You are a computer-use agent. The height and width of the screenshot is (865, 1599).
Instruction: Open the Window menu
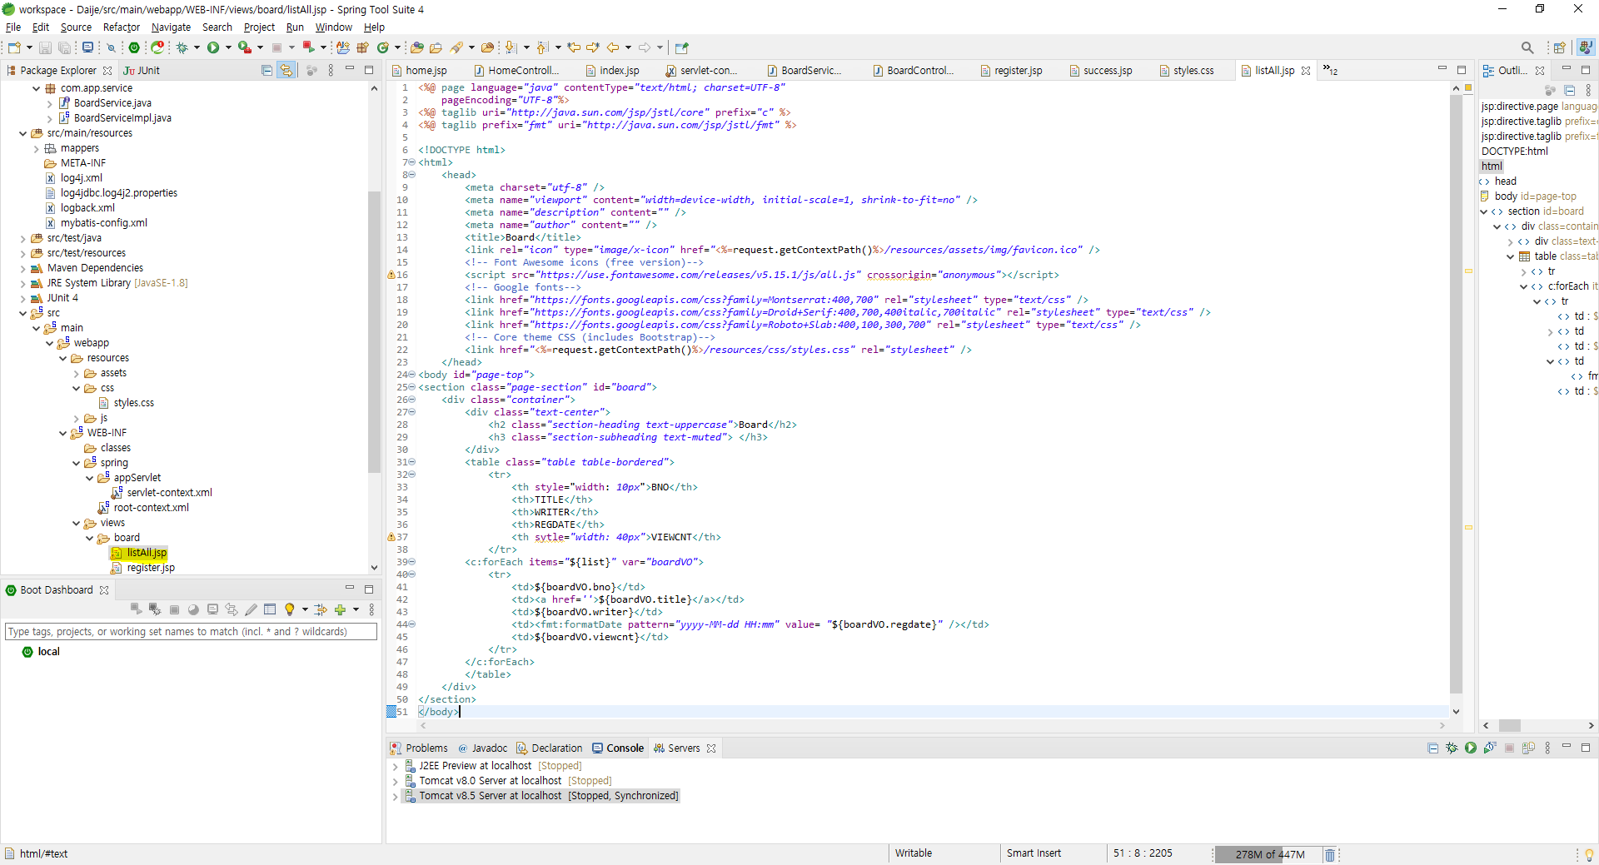pyautogui.click(x=333, y=27)
